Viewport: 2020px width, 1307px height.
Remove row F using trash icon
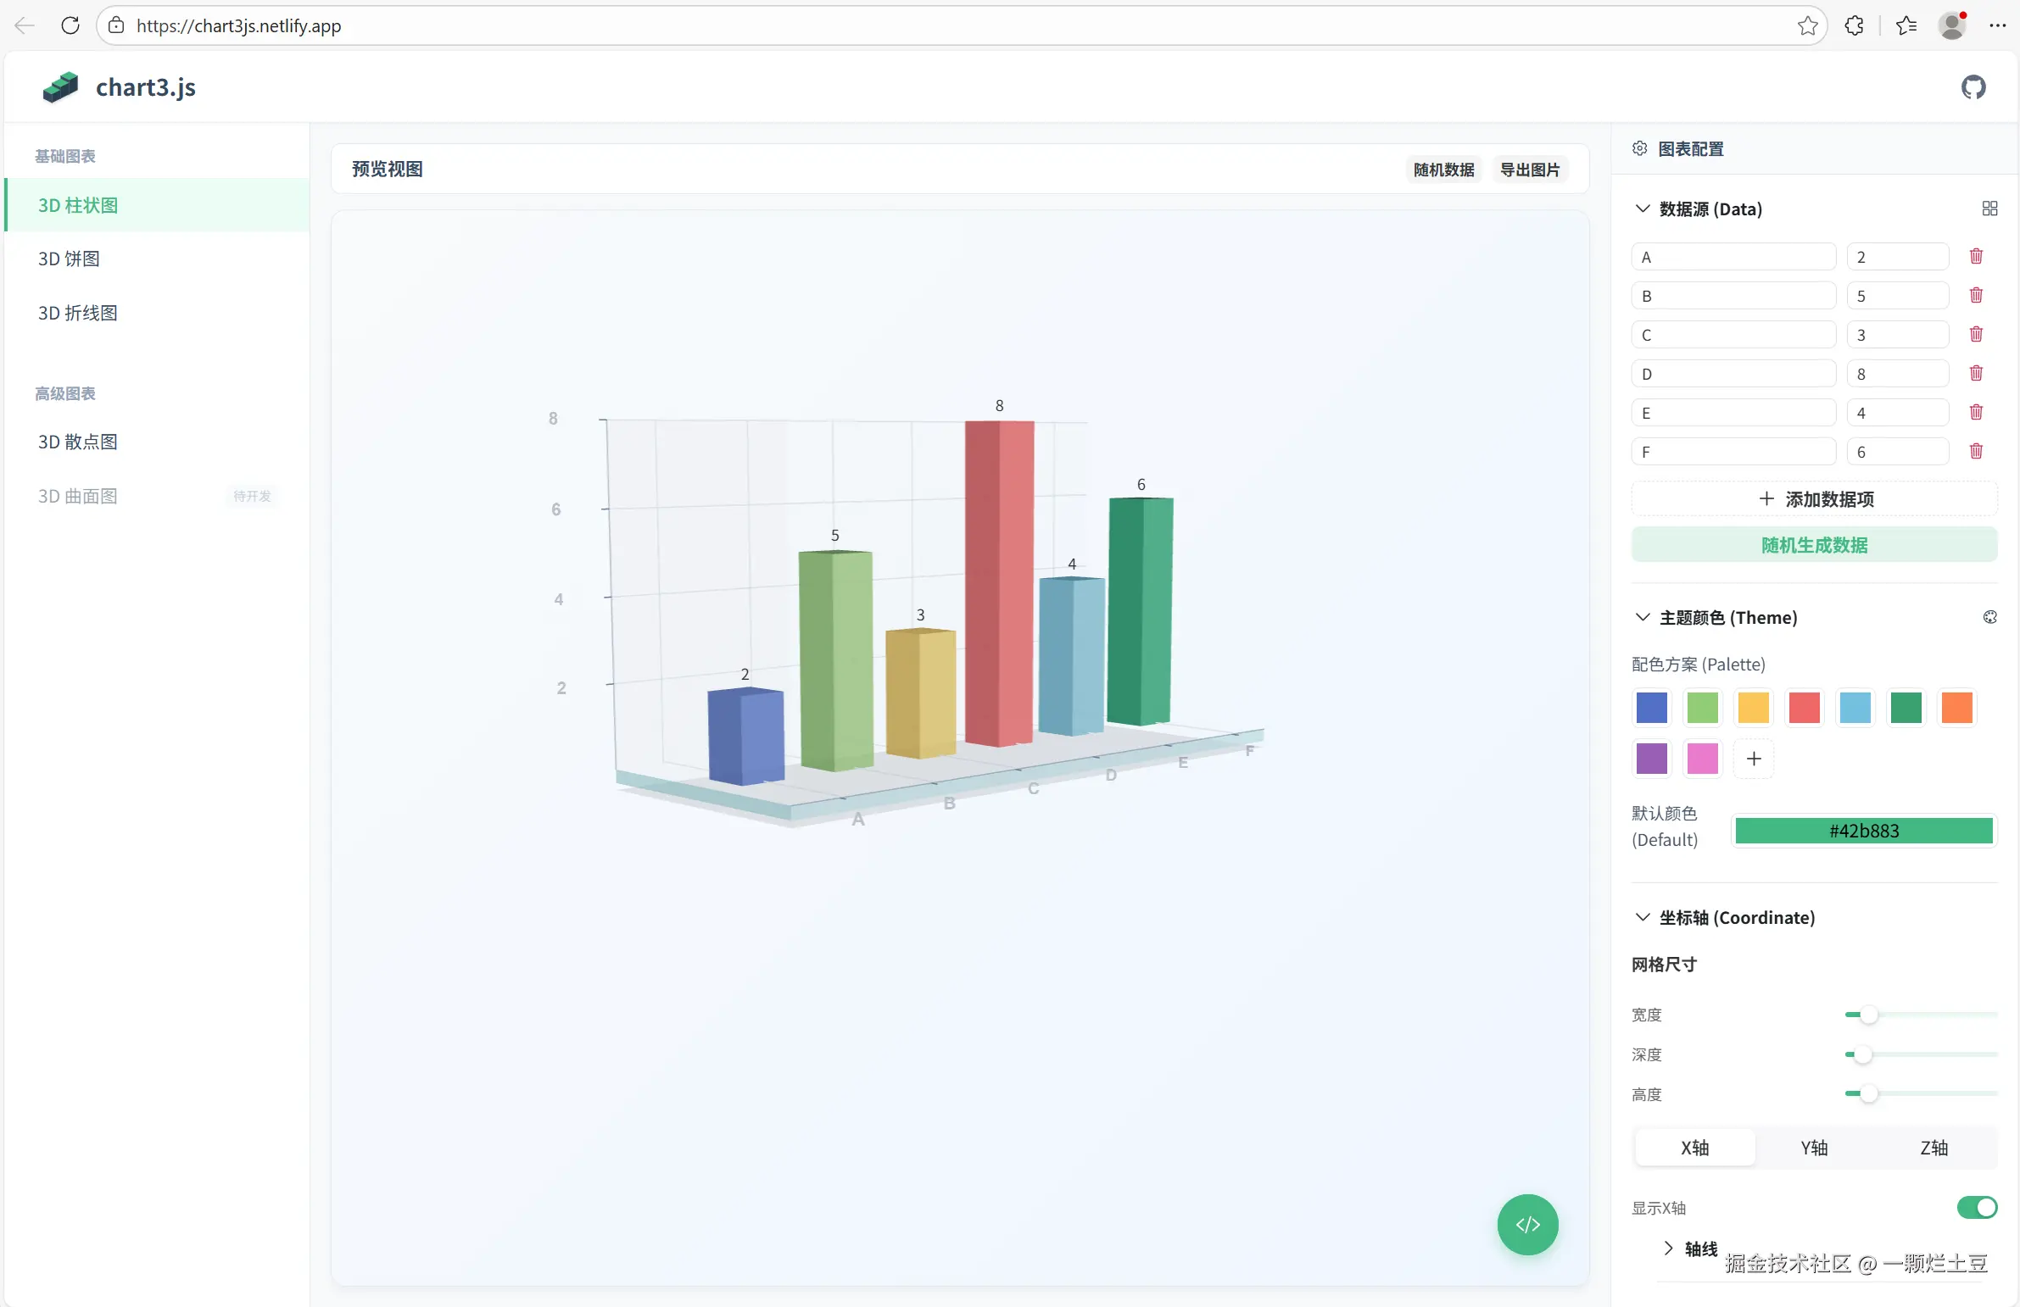(x=1976, y=451)
